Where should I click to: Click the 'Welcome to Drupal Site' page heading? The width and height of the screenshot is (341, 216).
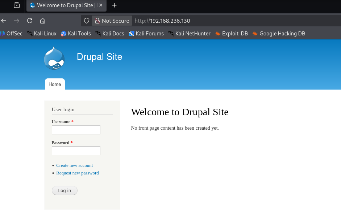click(180, 112)
